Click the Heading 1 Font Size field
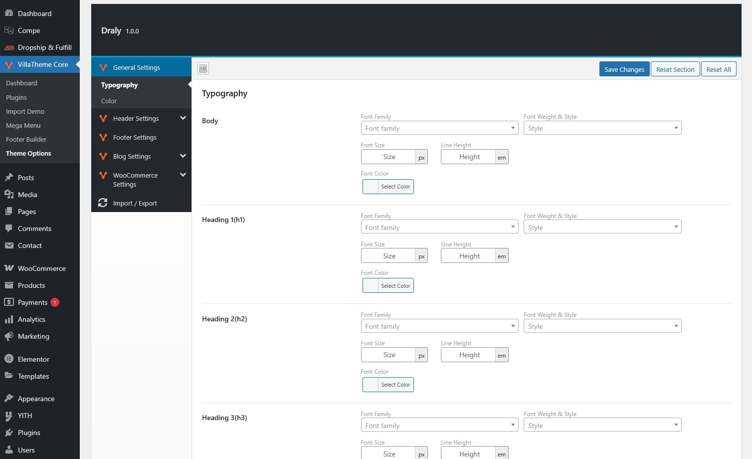 [388, 256]
